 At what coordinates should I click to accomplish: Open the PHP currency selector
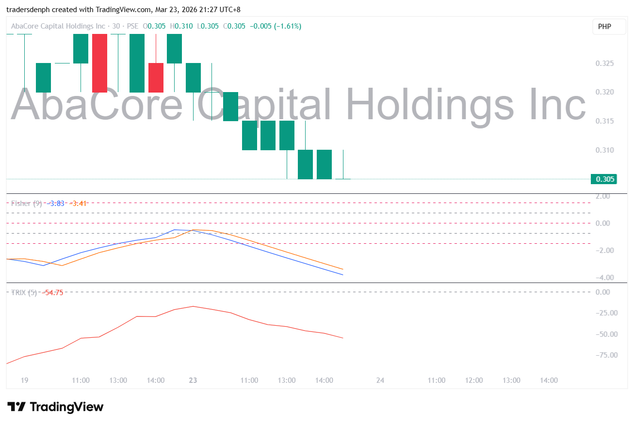604,27
